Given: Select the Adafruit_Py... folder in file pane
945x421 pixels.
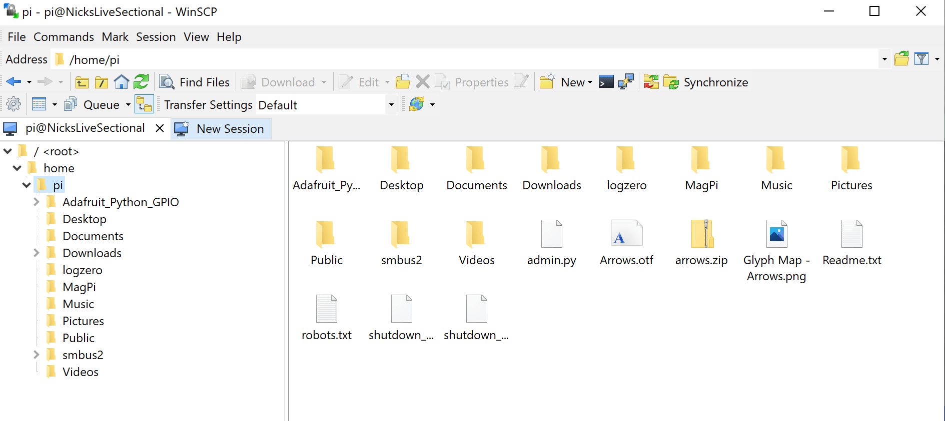Looking at the screenshot, I should pos(326,169).
